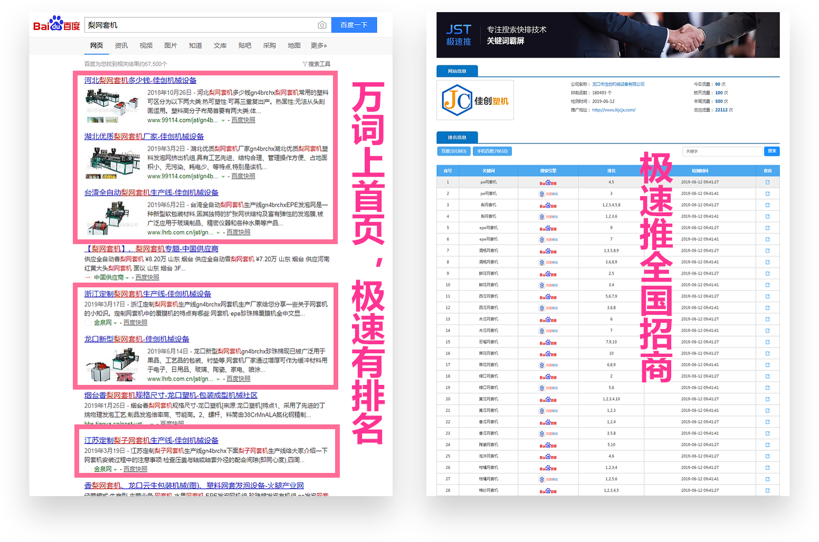This screenshot has height=542, width=819.
Task: Open the 搜索工具 filter icon
Action: tap(304, 64)
